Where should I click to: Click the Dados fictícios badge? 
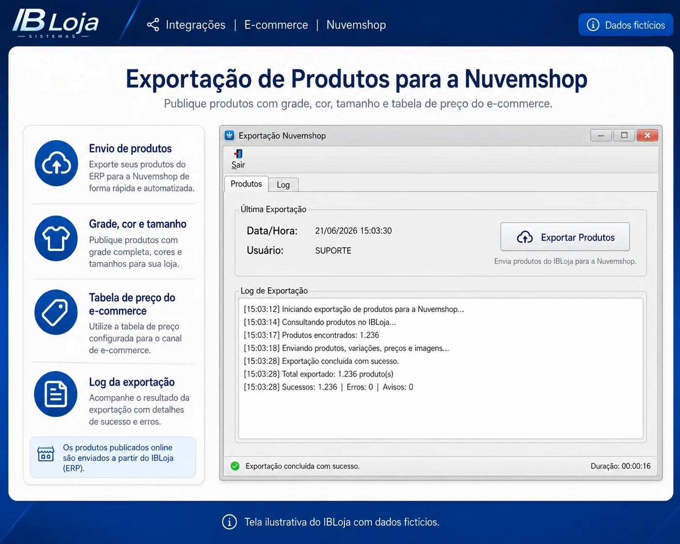626,25
